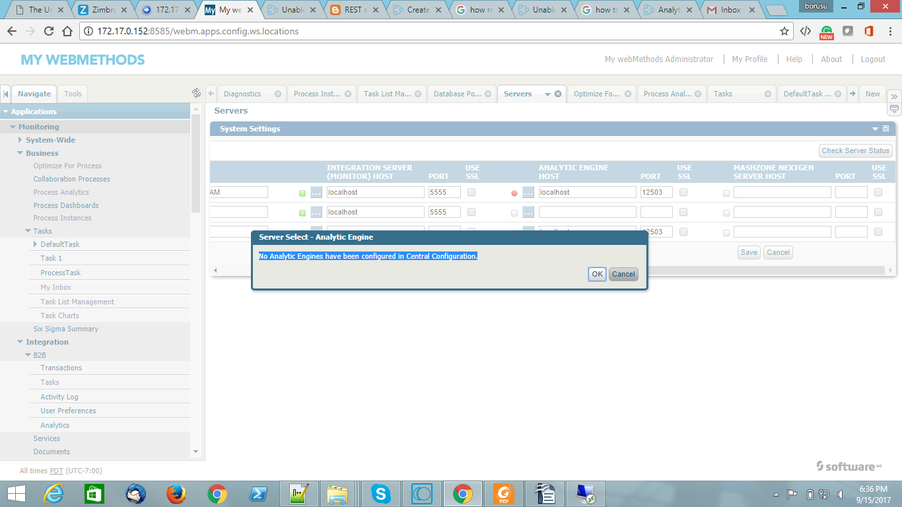Collapse the Tasks node under Business

28,231
